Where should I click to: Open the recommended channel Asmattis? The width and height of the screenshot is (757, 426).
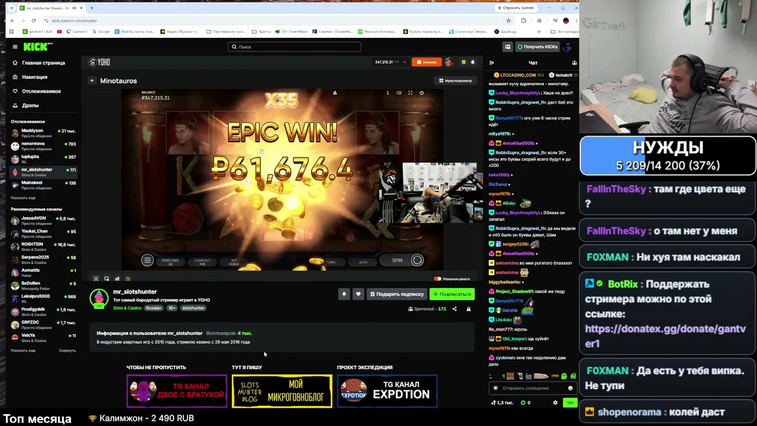[x=43, y=272]
